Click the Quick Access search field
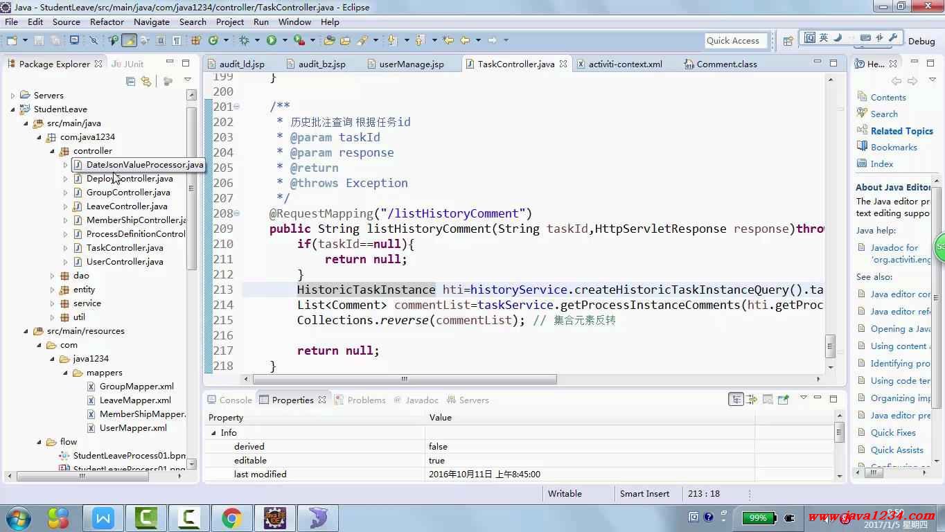This screenshot has height=532, width=945. click(736, 41)
